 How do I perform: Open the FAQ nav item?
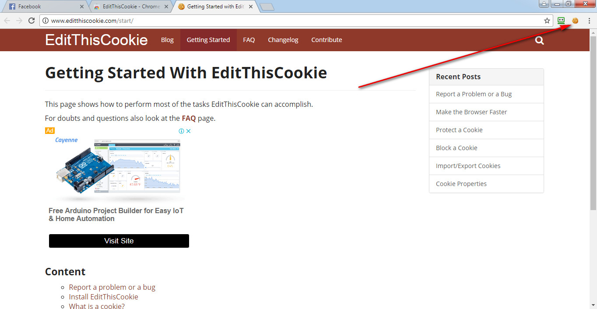pyautogui.click(x=249, y=40)
